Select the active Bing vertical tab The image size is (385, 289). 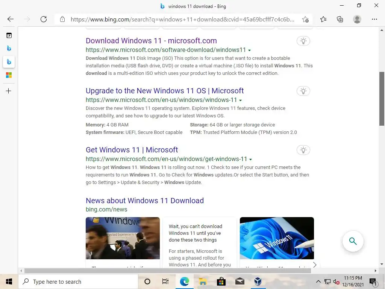point(9,62)
